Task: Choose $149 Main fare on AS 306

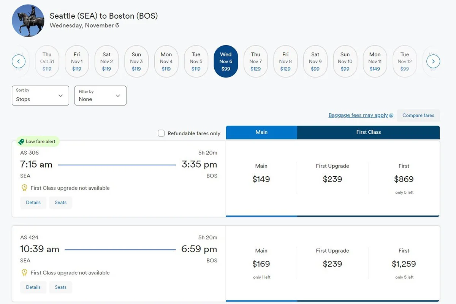Action: [261, 179]
